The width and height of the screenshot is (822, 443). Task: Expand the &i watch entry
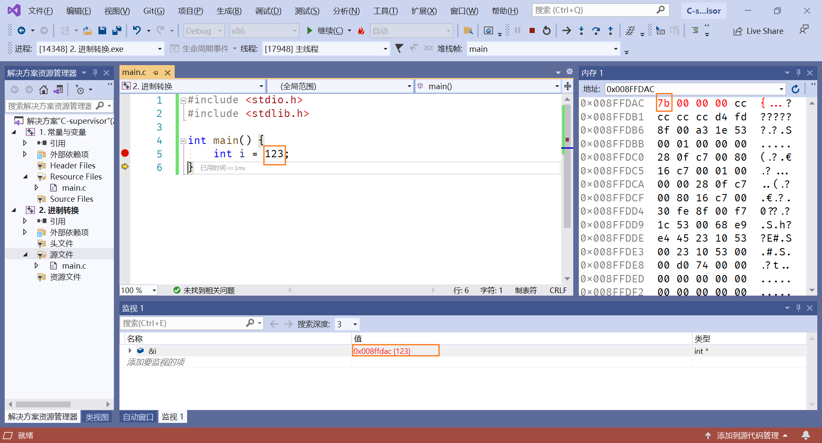[130, 350]
